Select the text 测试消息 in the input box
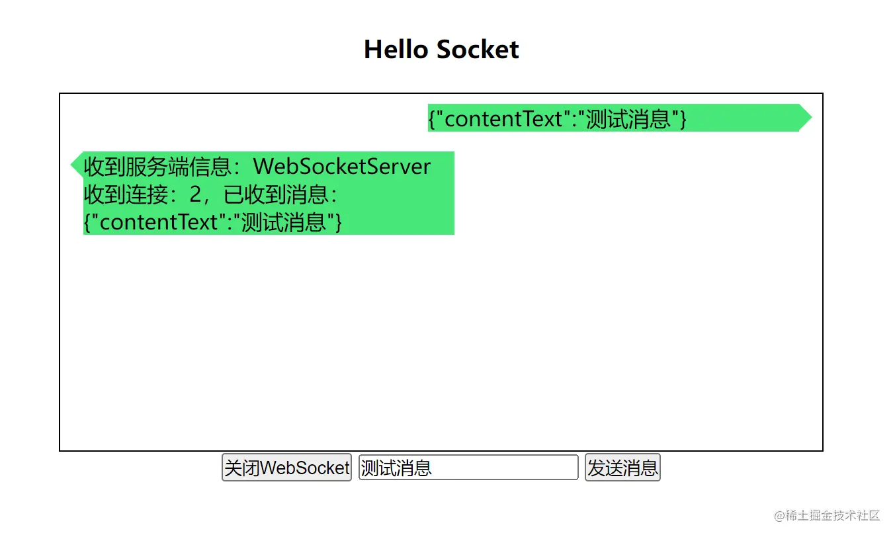This screenshot has height=537, width=895. 390,468
